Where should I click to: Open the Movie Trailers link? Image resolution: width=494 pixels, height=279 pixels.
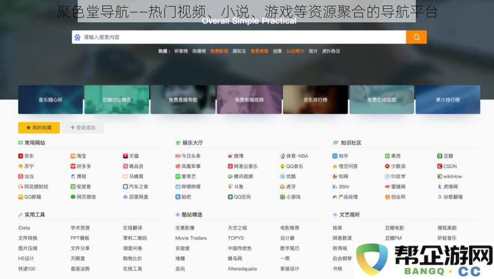click(x=191, y=238)
